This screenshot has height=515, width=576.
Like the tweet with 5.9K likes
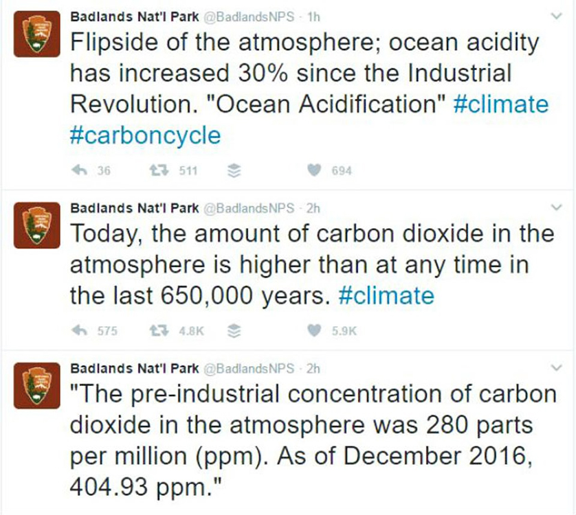(314, 331)
